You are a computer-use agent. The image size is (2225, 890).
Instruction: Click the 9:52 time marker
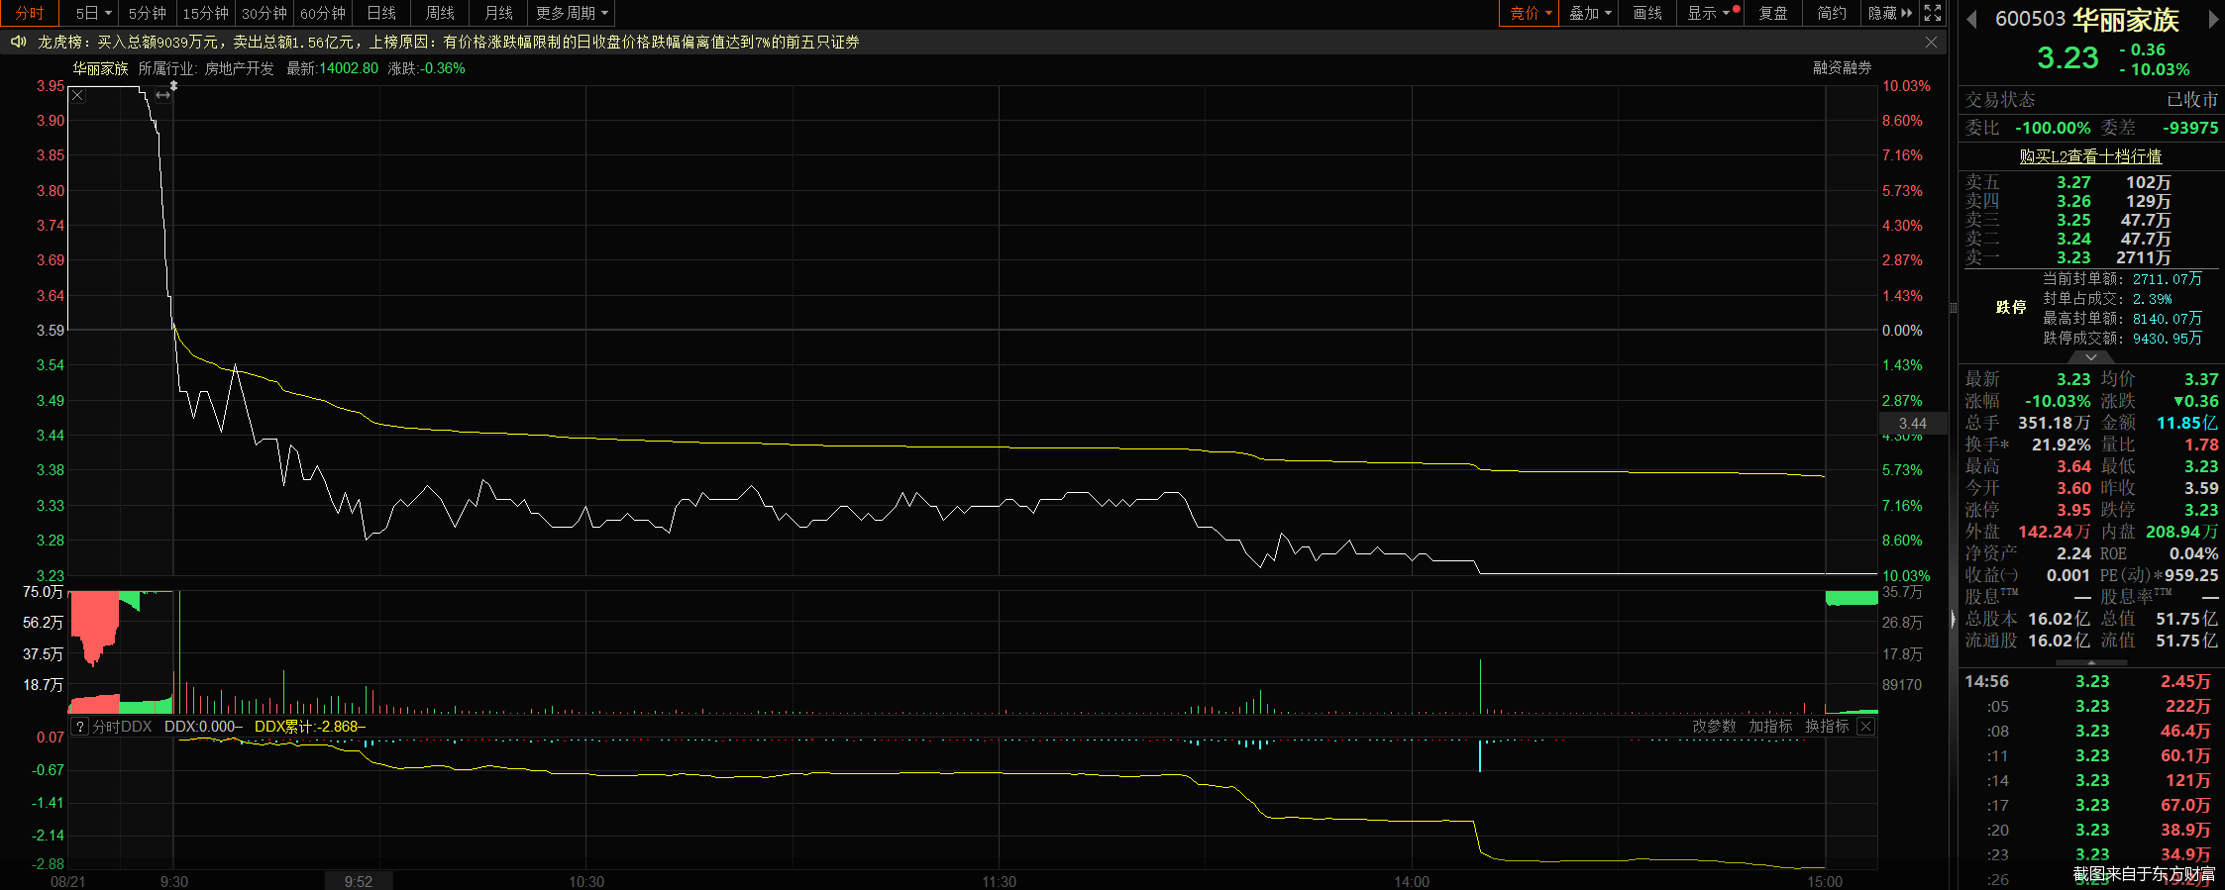[359, 881]
